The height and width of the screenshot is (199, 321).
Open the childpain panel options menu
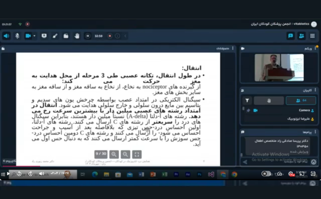233,48
